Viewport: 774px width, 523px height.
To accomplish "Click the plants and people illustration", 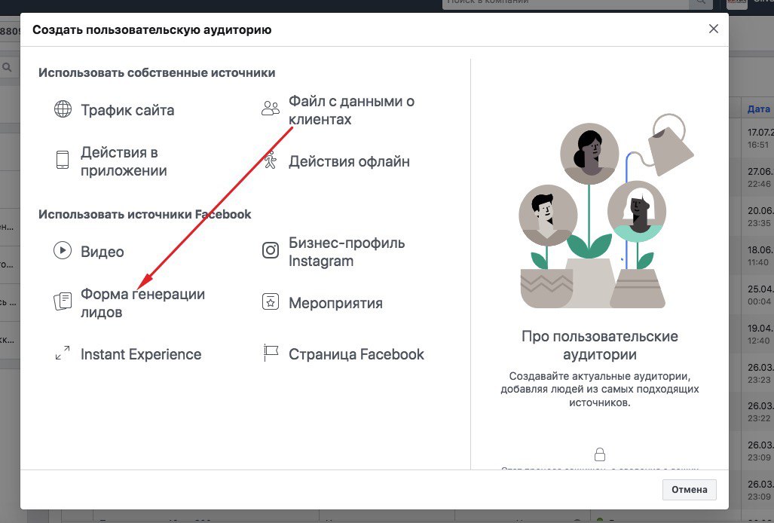I will 607,212.
